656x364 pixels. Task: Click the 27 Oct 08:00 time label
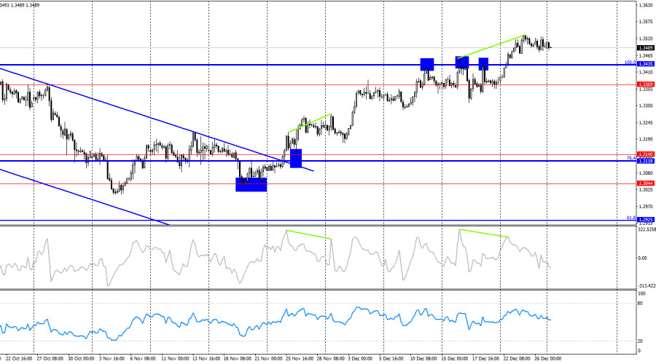[x=50, y=359]
